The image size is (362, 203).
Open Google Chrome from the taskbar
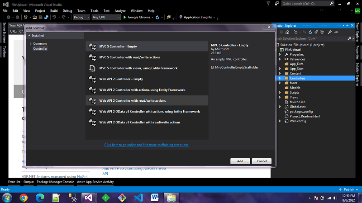click(24, 198)
